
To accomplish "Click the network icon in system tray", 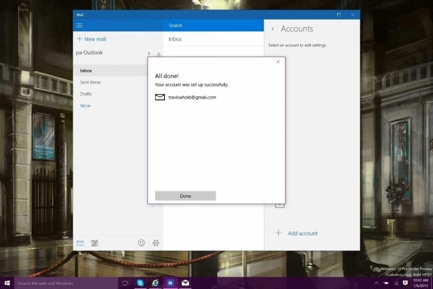I will pos(396,283).
